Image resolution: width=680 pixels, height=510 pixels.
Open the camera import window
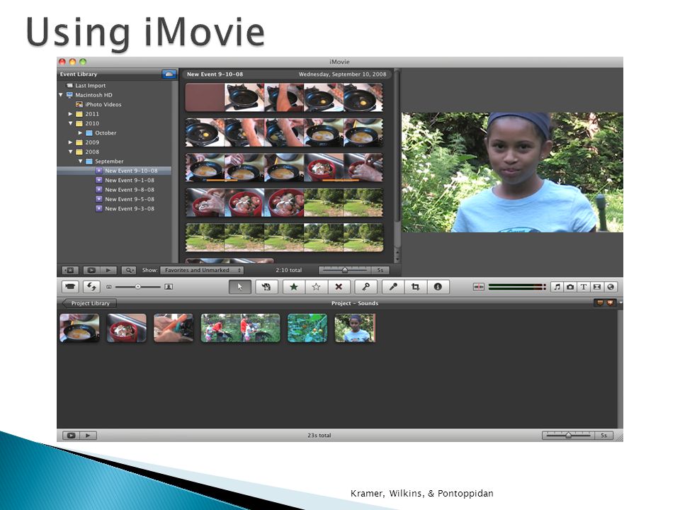pos(70,287)
